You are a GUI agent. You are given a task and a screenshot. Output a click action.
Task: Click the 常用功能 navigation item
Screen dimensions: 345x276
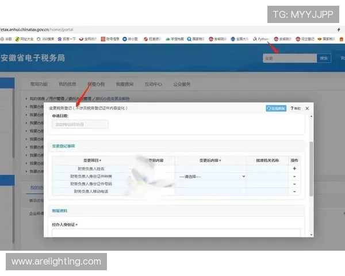[39, 84]
